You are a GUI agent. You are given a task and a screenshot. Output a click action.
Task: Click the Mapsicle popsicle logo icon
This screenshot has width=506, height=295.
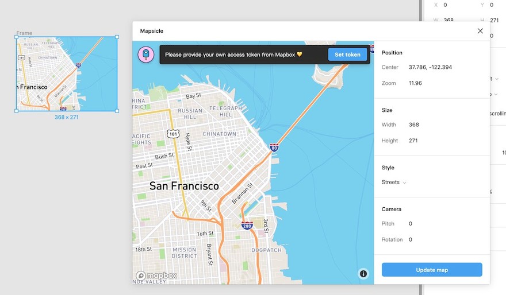coord(146,55)
